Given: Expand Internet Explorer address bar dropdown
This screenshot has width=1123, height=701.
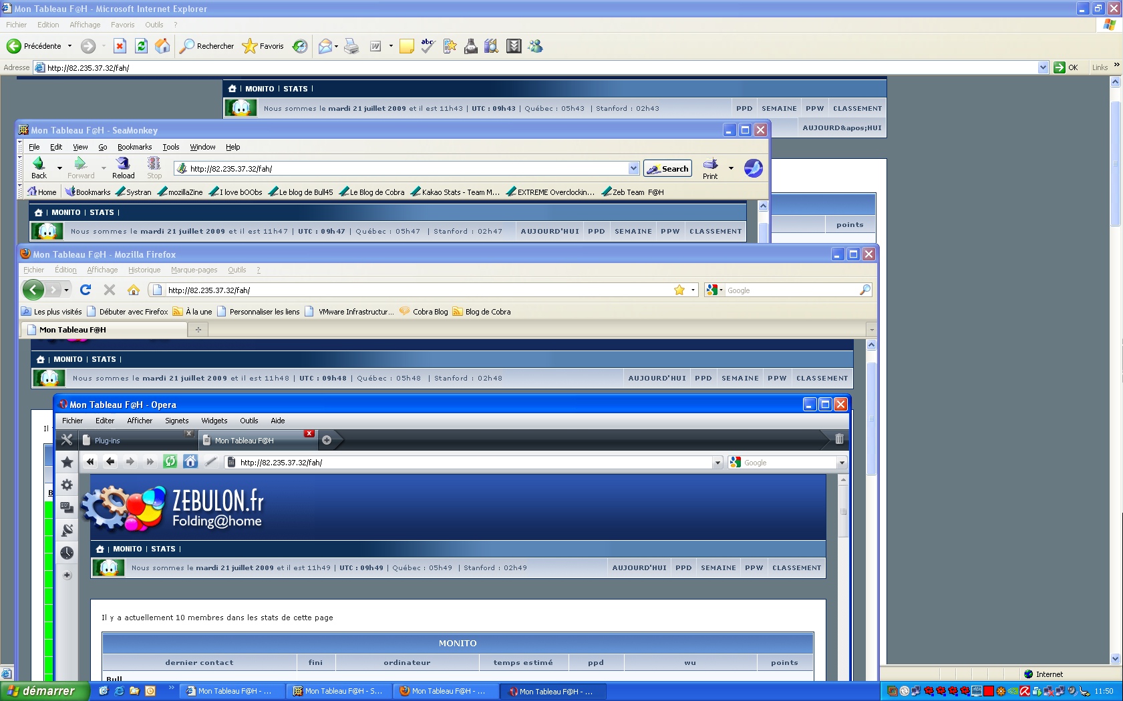Looking at the screenshot, I should tap(1043, 67).
